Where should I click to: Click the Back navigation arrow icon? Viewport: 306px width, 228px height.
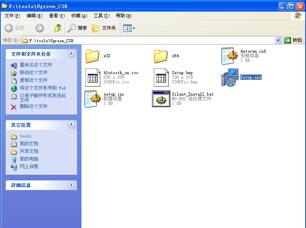click(9, 28)
